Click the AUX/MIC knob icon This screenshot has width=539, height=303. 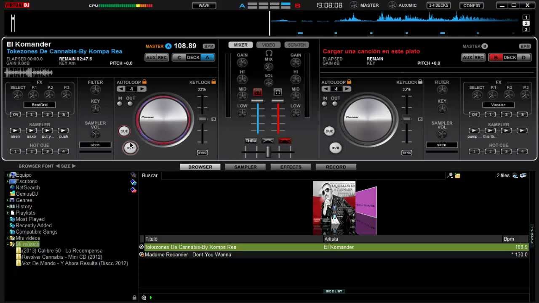[392, 5]
